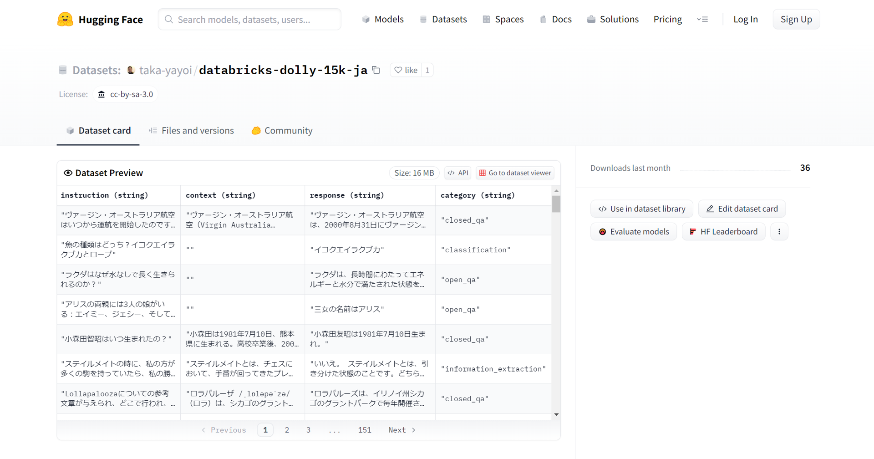
Task: Click the Sign Up button
Action: point(796,19)
